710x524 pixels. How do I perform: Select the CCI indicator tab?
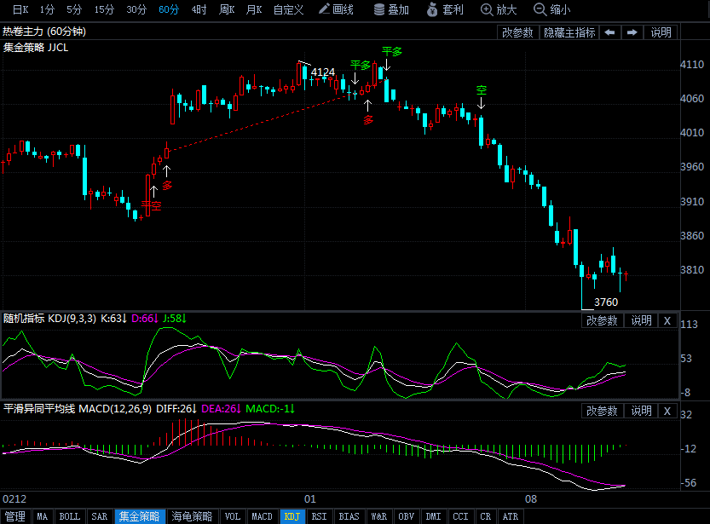pos(461,516)
